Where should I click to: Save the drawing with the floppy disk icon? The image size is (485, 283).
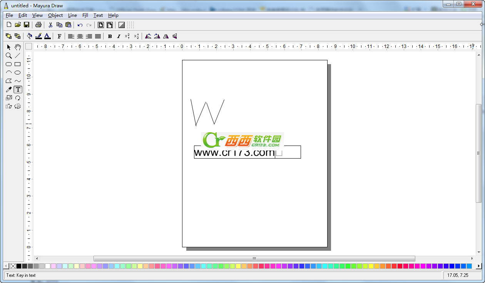point(27,25)
